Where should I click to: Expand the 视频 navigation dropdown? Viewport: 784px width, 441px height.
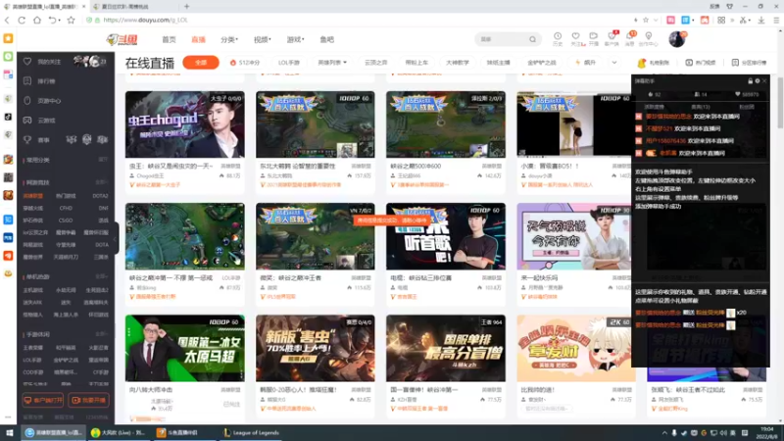(x=262, y=39)
